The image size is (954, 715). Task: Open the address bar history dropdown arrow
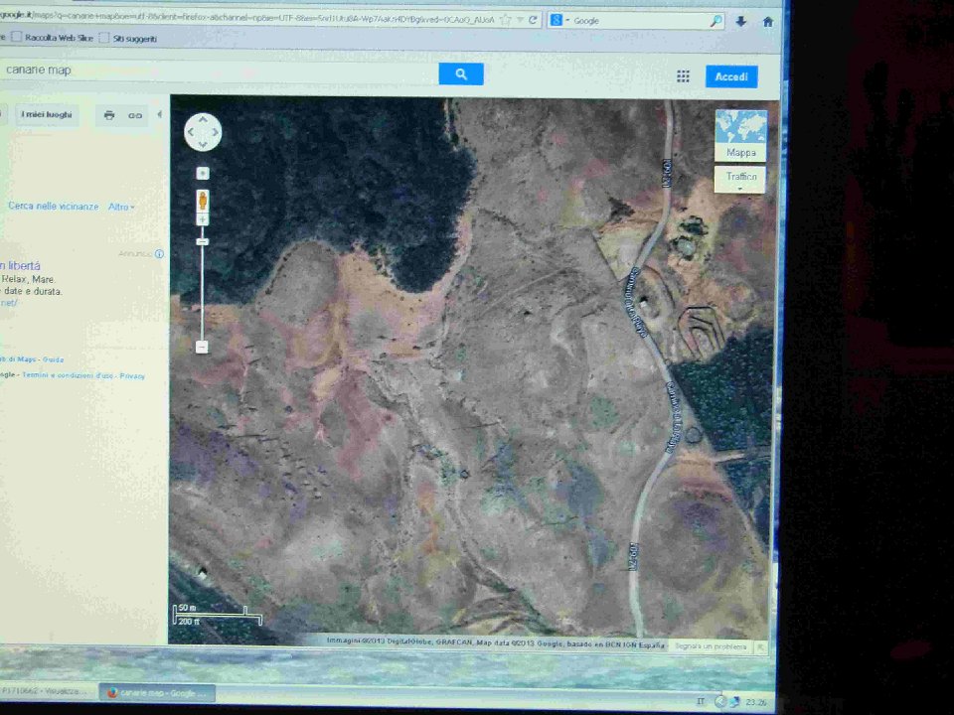[x=520, y=20]
